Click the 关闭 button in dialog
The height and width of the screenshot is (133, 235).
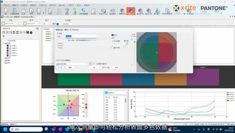pyautogui.click(x=116, y=67)
